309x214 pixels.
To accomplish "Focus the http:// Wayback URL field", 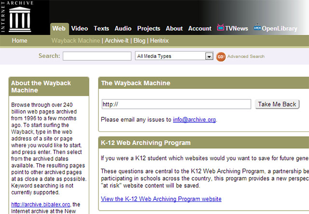I will 176,104.
